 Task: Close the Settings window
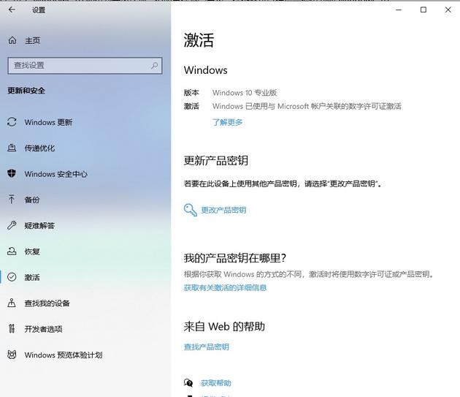click(448, 10)
